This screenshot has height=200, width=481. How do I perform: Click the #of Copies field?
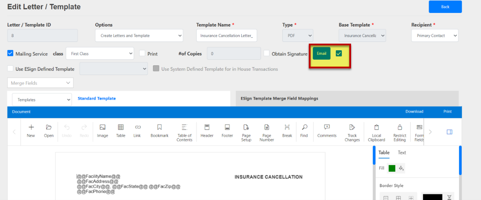[234, 54]
